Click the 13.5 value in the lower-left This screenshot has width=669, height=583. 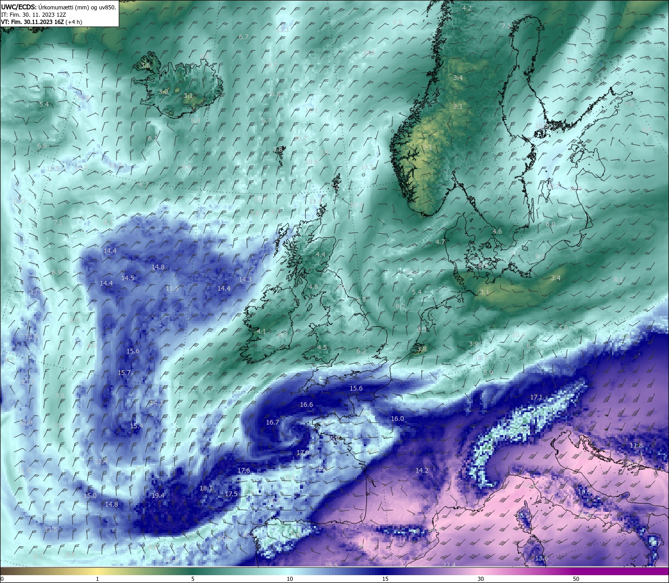click(x=51, y=529)
